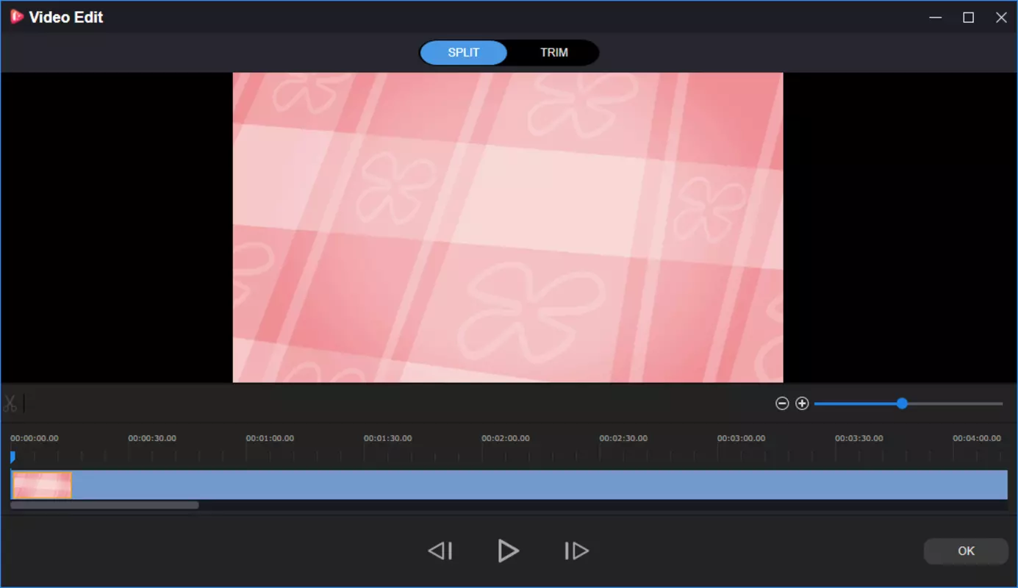Select the pink clip thumbnail in the timeline
1018x588 pixels.
point(42,485)
